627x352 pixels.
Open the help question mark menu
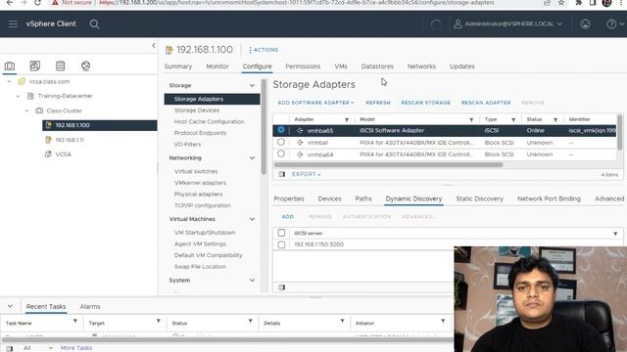coord(611,23)
